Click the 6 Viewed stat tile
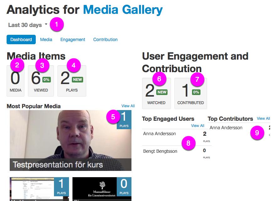The width and height of the screenshot is (272, 201). (41, 81)
